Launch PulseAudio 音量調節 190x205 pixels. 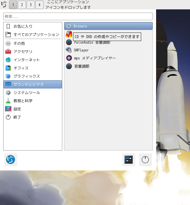point(108,42)
